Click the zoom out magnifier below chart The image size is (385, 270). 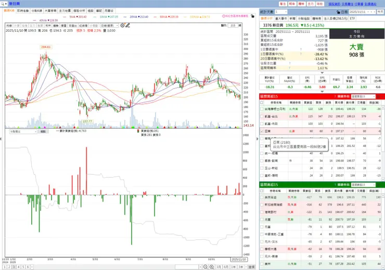click(x=206, y=267)
